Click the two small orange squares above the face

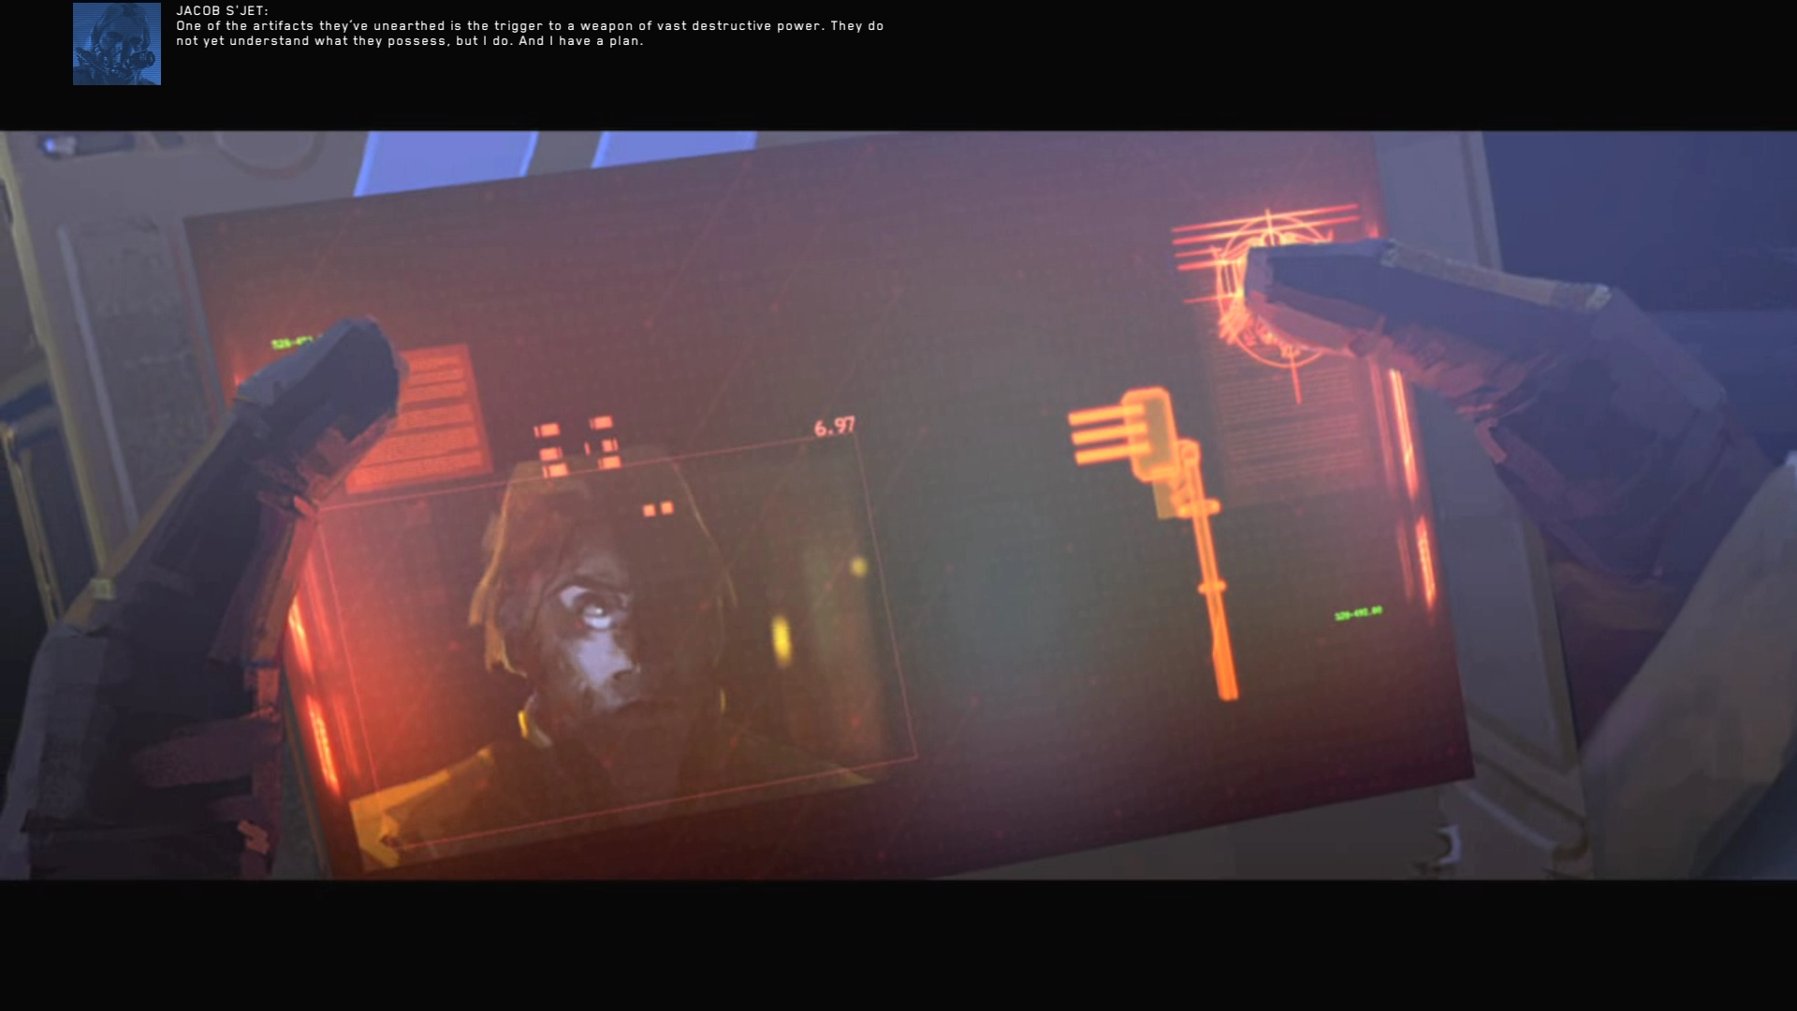tap(658, 509)
